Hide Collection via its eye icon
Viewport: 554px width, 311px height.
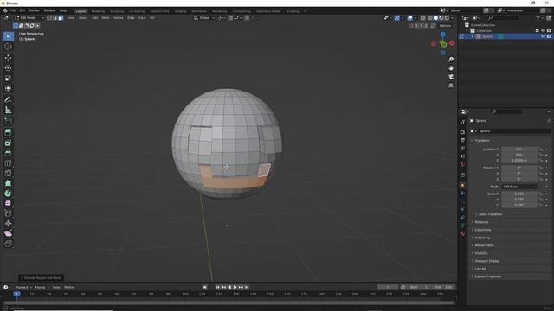(x=543, y=31)
